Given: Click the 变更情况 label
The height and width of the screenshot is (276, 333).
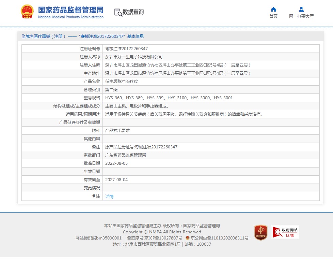Looking at the screenshot, I should [92, 188].
